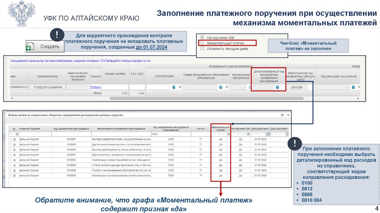This screenshot has height=213, width=380.
Task: Click the filter funnel icon in dialog grid
Action: coord(14,130)
